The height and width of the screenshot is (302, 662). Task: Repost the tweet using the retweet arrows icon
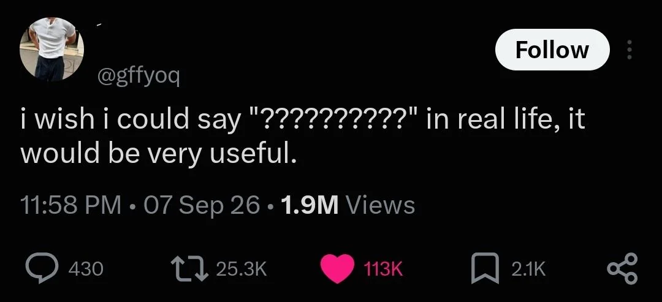tap(189, 269)
